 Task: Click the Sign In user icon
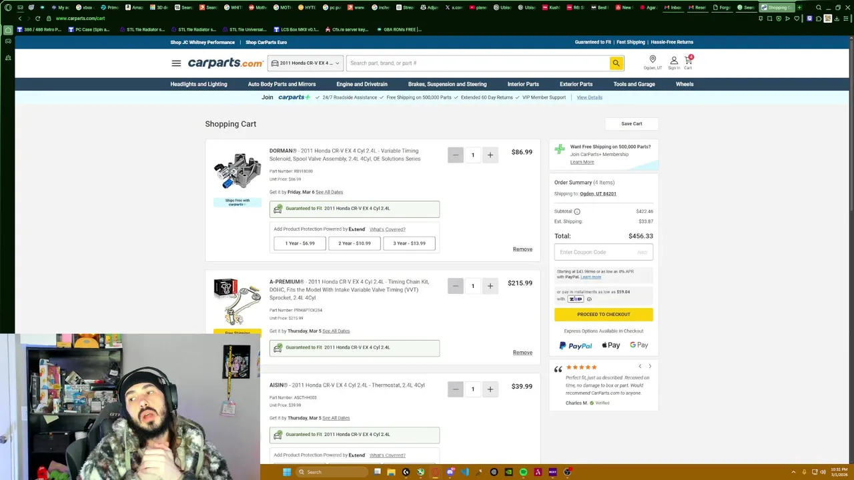(x=674, y=63)
